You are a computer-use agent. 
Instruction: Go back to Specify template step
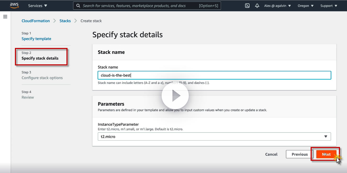point(36,39)
